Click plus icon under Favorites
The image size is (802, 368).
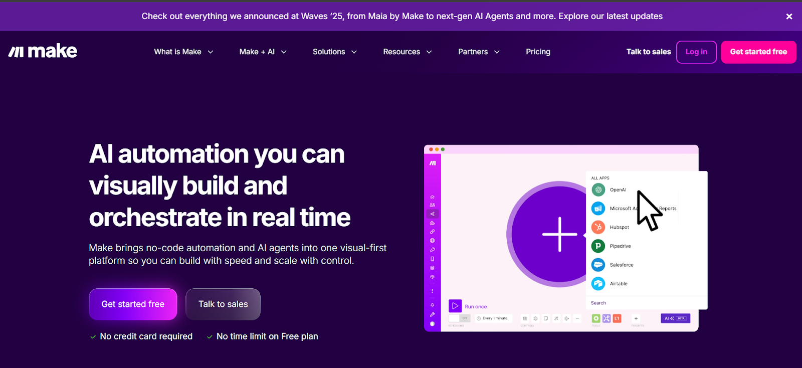636,318
